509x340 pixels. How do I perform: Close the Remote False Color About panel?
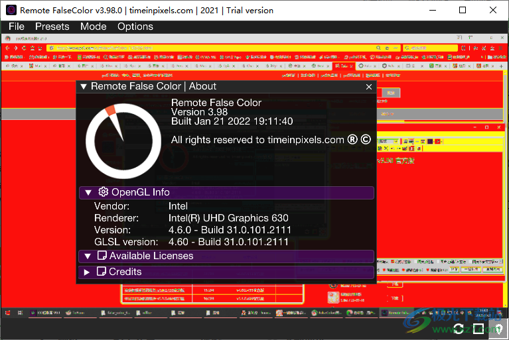369,87
